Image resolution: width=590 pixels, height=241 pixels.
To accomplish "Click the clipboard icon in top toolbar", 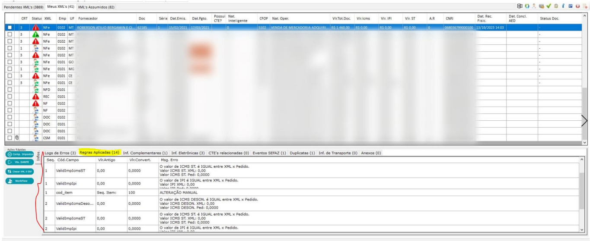I will pyautogui.click(x=556, y=6).
